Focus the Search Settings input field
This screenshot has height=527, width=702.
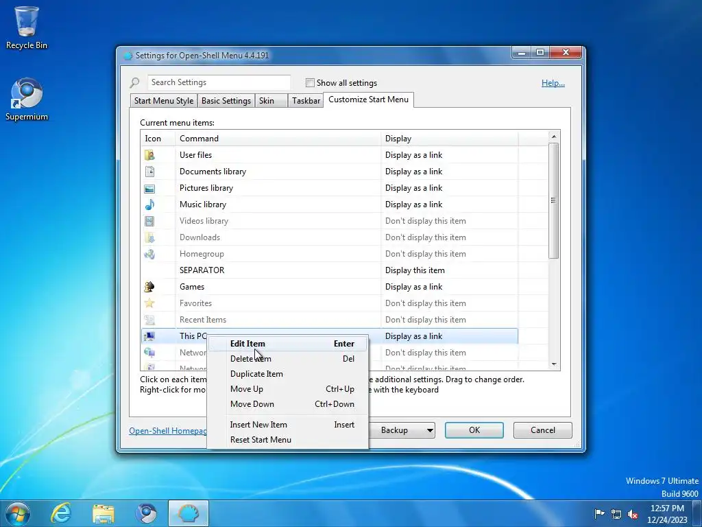click(x=219, y=82)
